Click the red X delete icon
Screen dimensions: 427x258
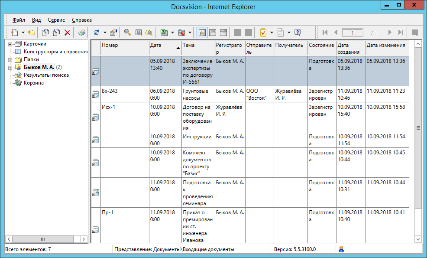67,33
